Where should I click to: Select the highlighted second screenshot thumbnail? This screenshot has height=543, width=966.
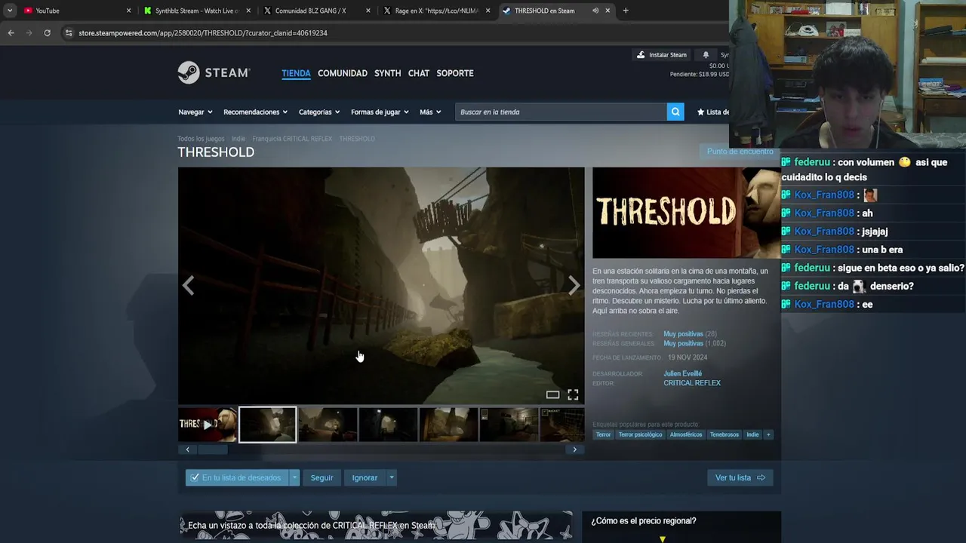268,425
